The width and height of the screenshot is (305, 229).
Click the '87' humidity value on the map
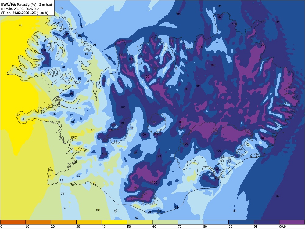pyautogui.click(x=137, y=218)
